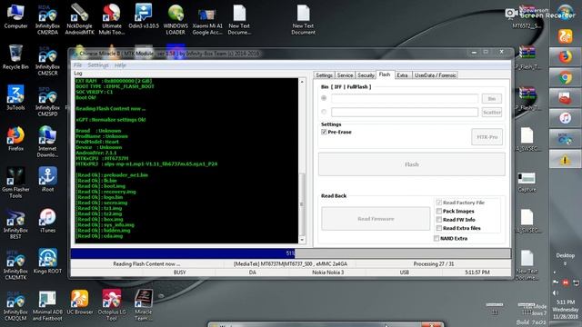This screenshot has width=582, height=327.
Task: Launch 3uTools desktop shortcut
Action: coord(15,98)
